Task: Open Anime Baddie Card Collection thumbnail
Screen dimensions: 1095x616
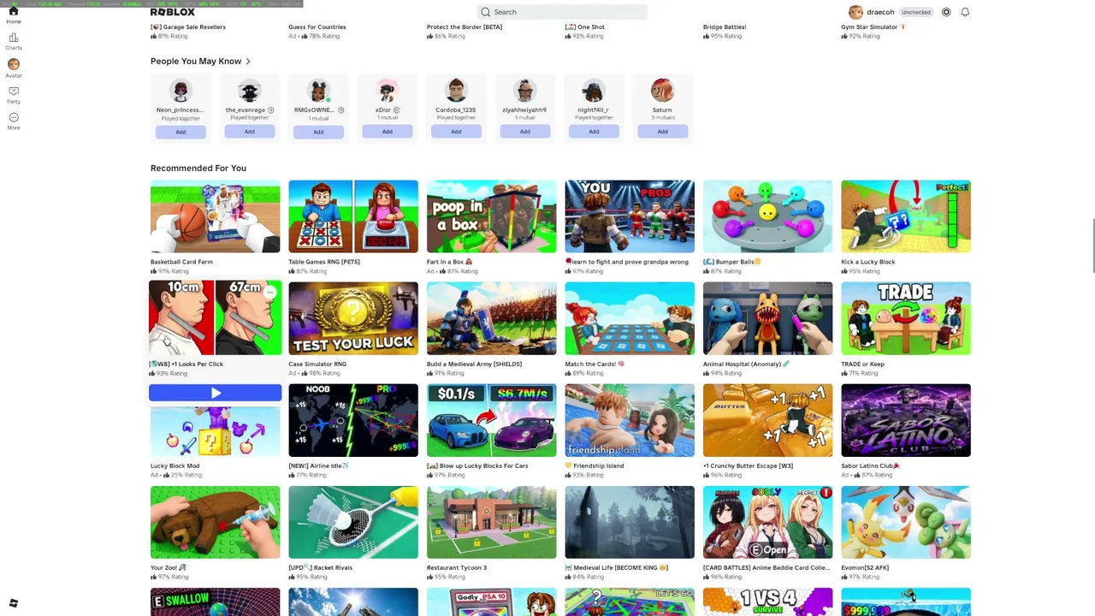Action: [x=767, y=522]
